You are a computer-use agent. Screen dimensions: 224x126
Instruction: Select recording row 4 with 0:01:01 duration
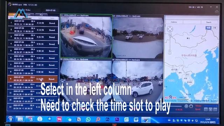33,44
